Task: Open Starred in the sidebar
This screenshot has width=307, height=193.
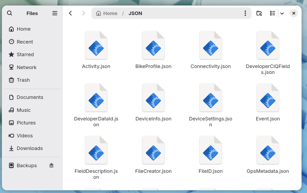Action: pyautogui.click(x=32, y=55)
